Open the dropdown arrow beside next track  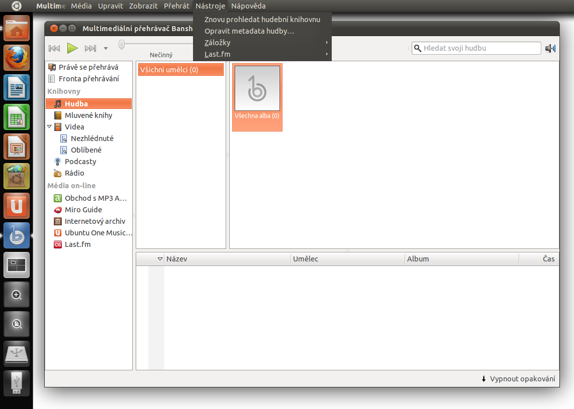106,48
